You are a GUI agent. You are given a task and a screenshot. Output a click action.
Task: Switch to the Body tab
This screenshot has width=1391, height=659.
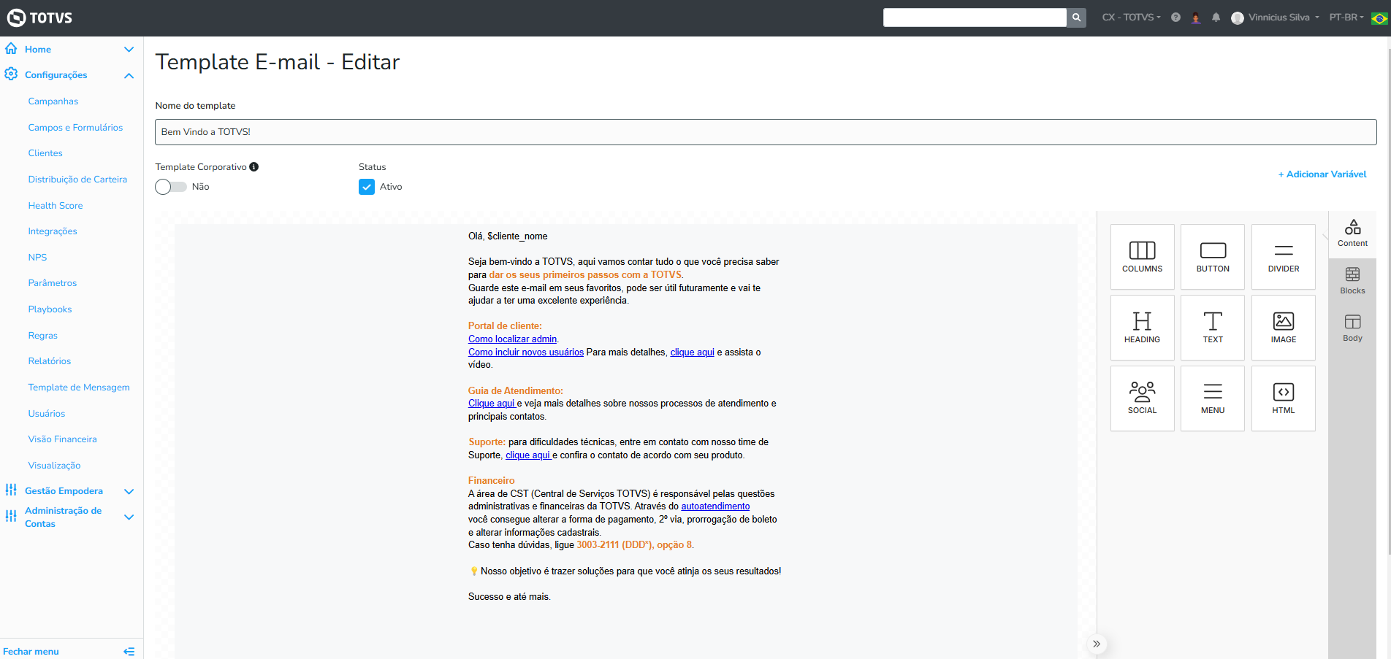point(1352,328)
